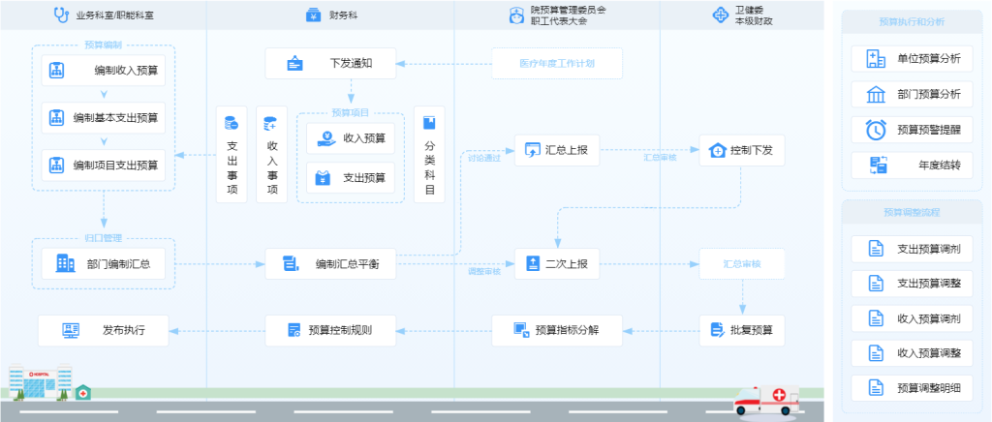Click the 分类科目 vertical card

pos(429,154)
